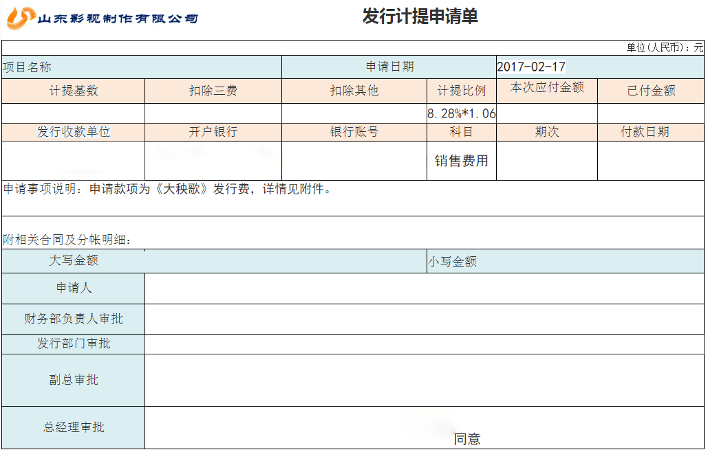708x452 pixels.
Task: Click the 副总审批 approval field
Action: 425,380
